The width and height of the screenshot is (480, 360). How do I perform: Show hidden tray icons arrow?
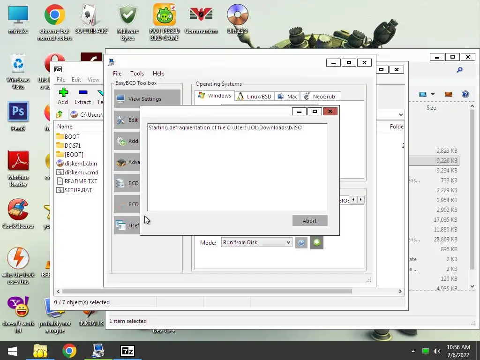click(413, 351)
